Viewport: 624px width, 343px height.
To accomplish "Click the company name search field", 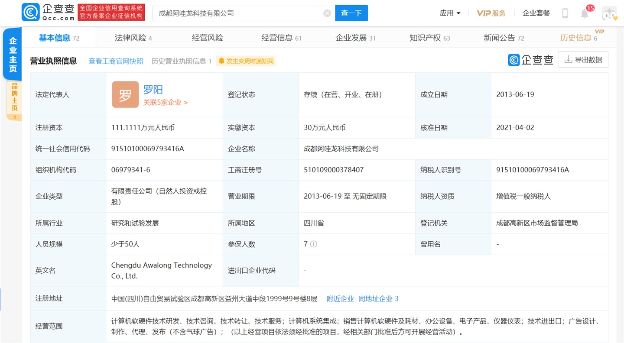I will [238, 13].
